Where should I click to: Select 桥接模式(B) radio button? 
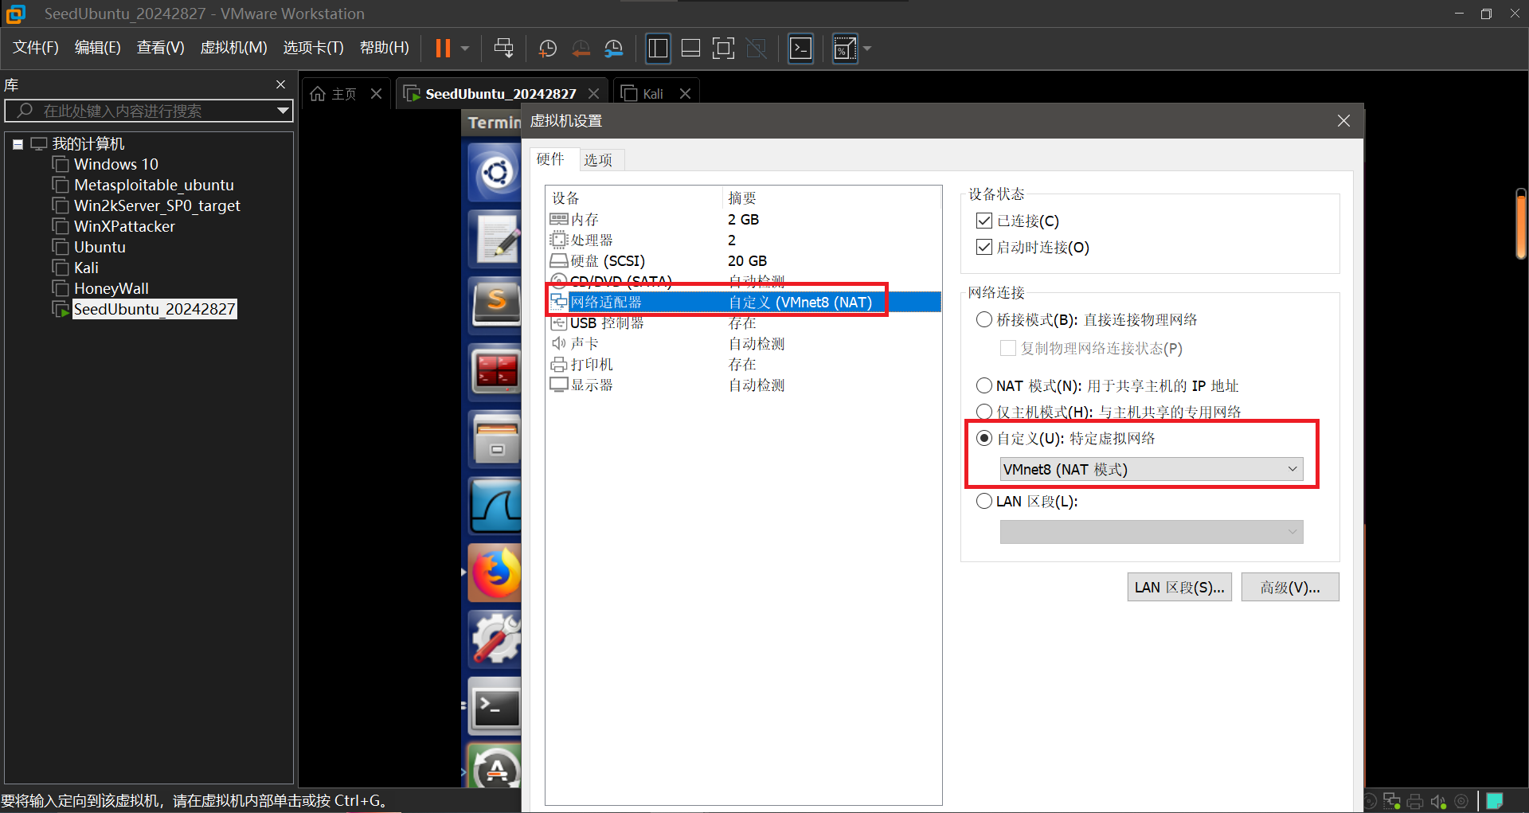[x=984, y=319]
